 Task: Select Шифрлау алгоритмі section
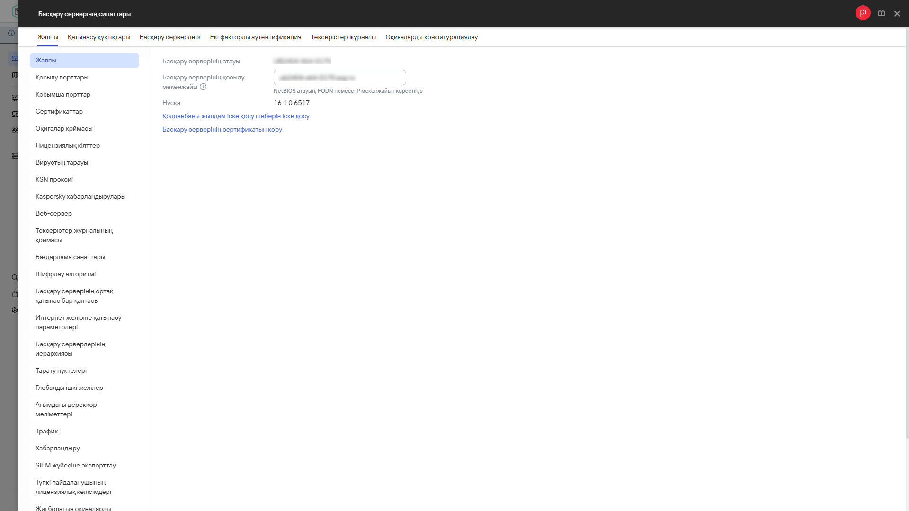(x=65, y=274)
